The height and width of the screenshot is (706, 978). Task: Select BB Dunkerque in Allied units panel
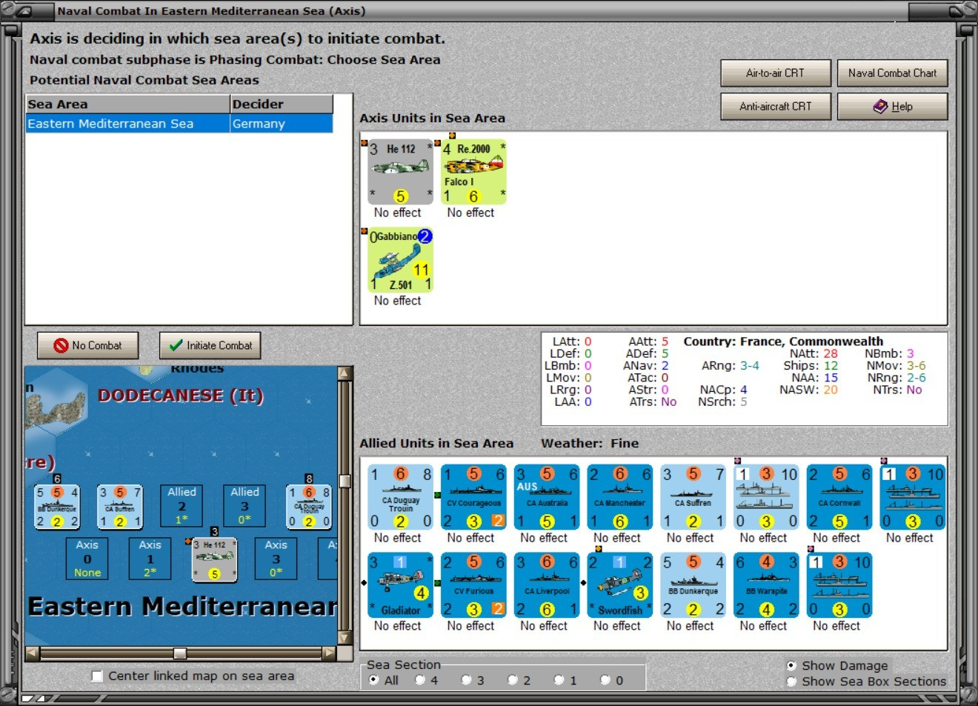pyautogui.click(x=693, y=585)
